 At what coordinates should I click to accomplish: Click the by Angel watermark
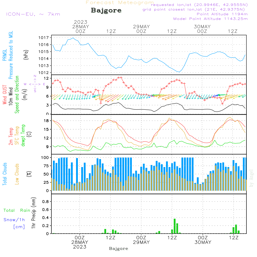251,178
